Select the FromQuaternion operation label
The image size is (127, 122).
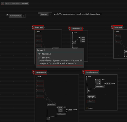pyautogui.click(x=92, y=72)
